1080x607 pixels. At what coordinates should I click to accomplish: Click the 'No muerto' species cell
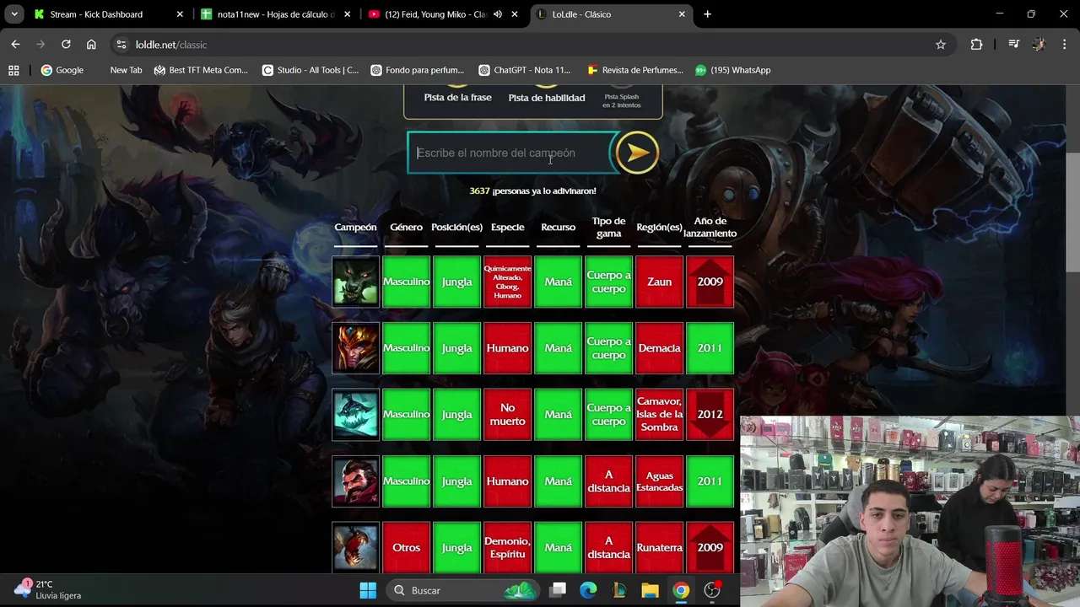(x=507, y=414)
